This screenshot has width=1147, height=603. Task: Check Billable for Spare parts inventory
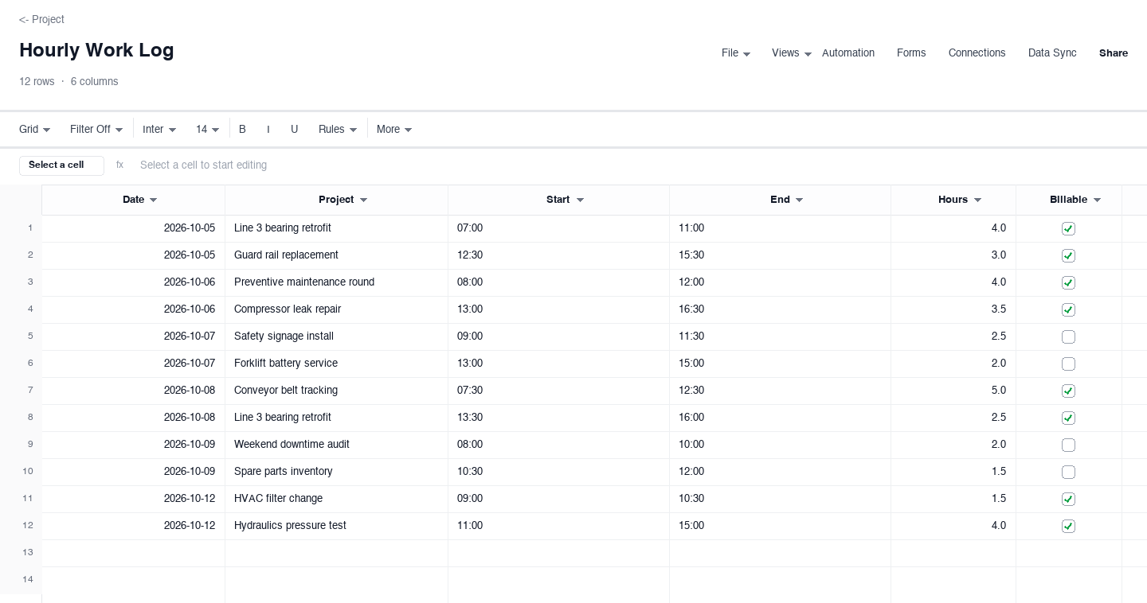tap(1069, 473)
